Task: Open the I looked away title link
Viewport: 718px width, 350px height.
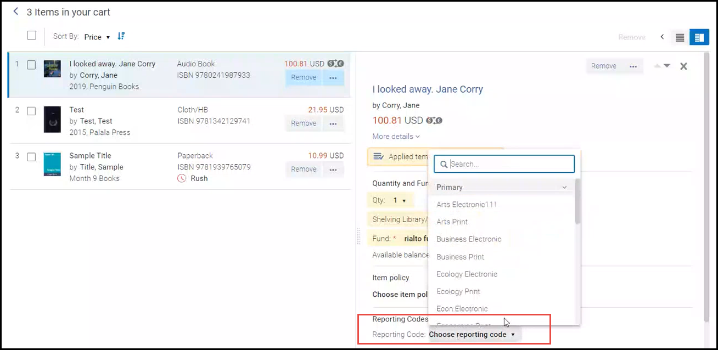Action: click(x=428, y=89)
